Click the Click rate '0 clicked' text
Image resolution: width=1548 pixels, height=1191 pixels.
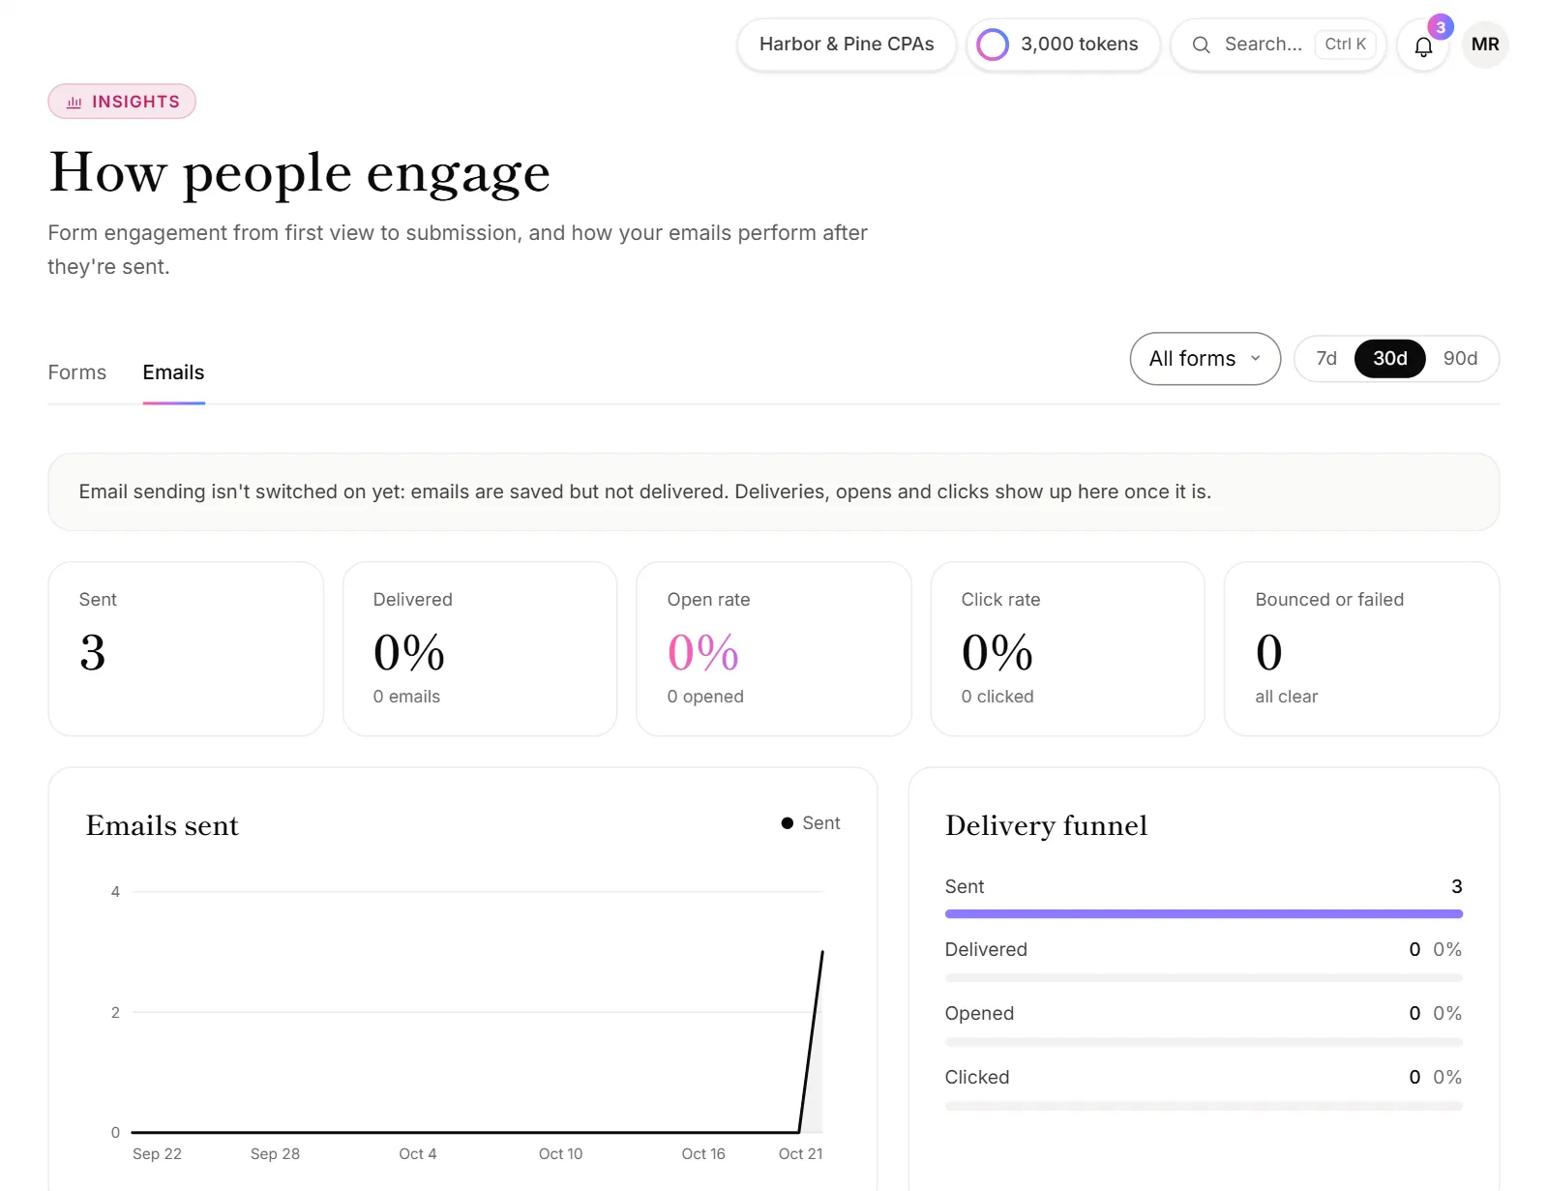tap(997, 697)
